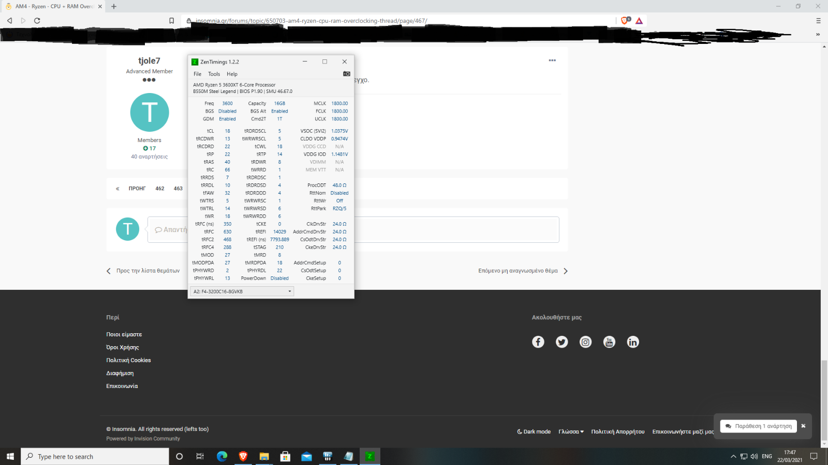Open Microsoft Store from taskbar
The width and height of the screenshot is (828, 465).
pos(285,456)
